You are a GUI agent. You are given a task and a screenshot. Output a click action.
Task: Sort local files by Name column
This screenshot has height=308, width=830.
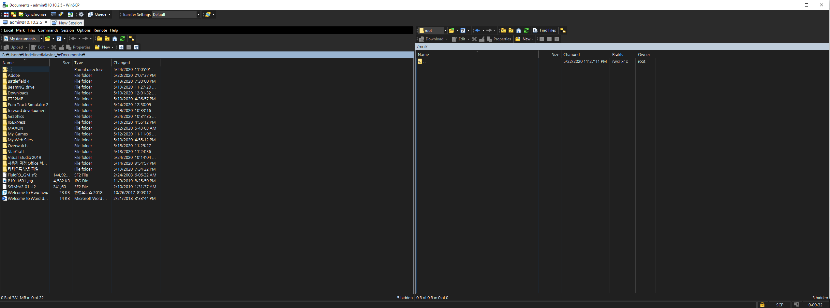coord(25,63)
